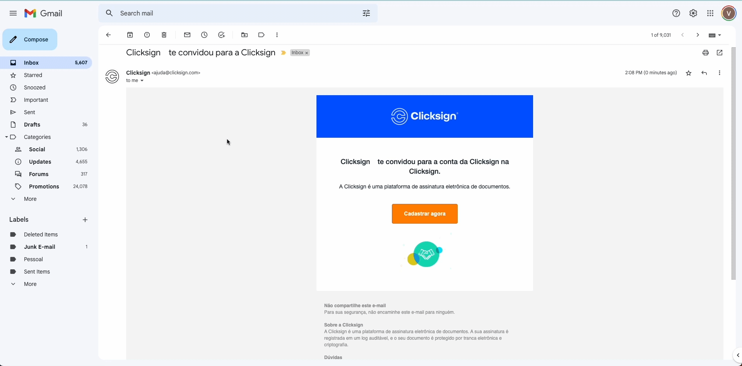
Task: Open the toolbar More options menu
Action: (277, 35)
